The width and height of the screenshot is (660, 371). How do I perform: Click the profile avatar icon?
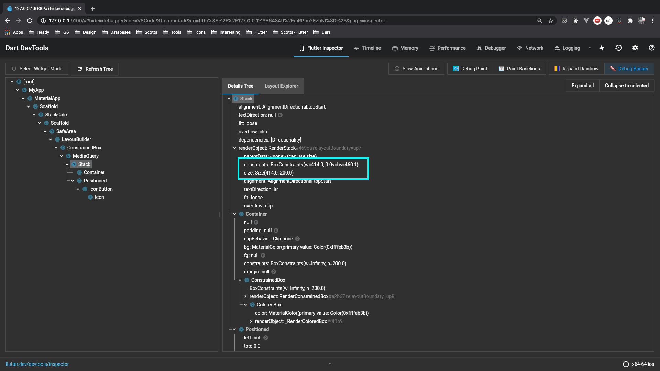coord(641,21)
